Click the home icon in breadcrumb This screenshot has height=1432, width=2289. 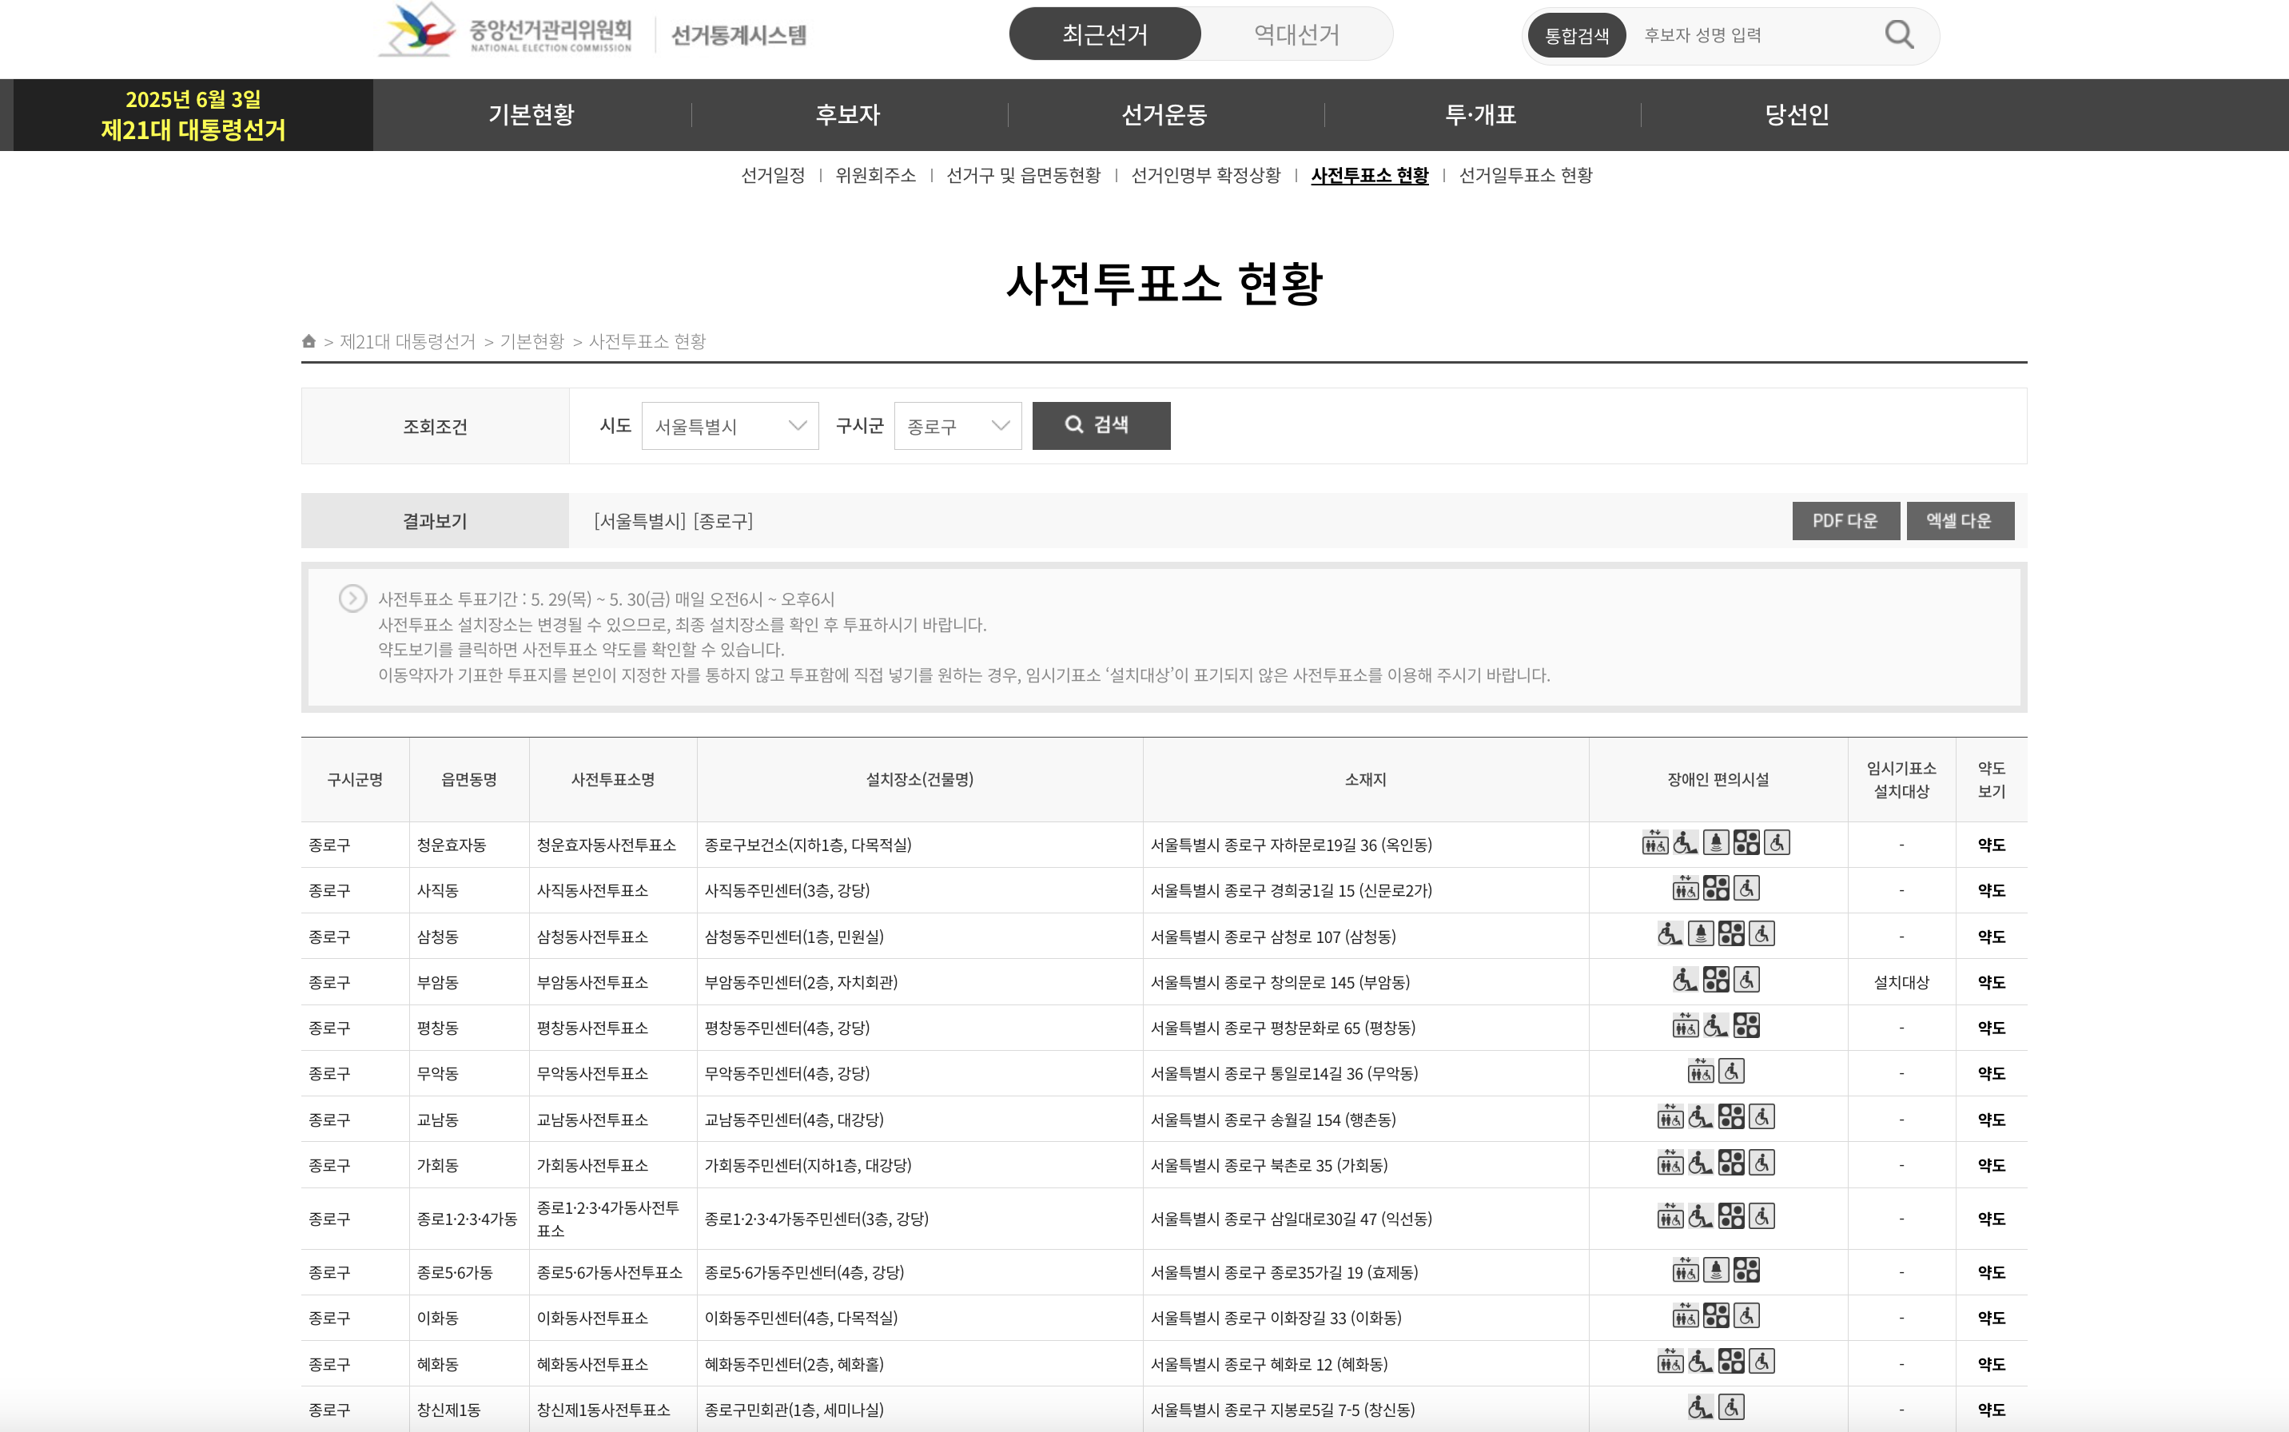(x=309, y=341)
